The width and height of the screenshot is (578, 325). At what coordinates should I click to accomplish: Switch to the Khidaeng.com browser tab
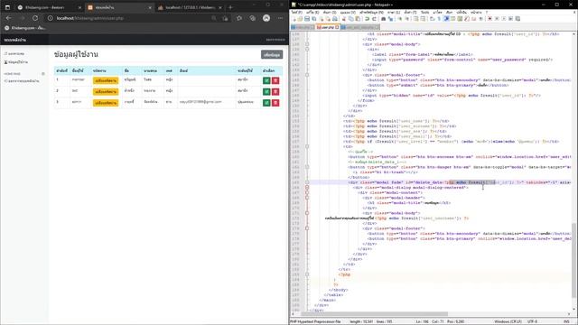tap(49, 7)
